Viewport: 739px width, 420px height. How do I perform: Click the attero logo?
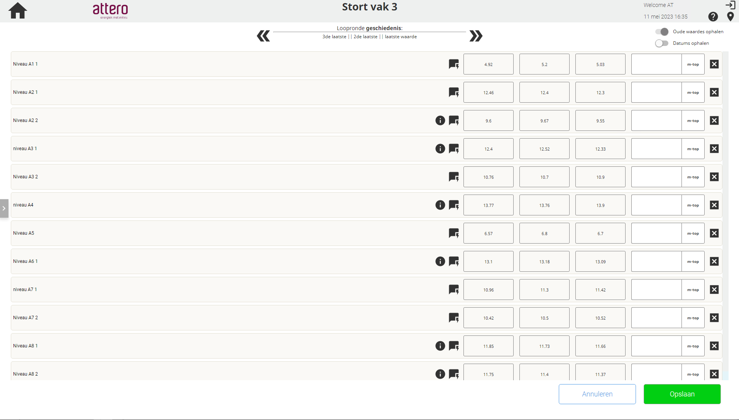tap(110, 10)
